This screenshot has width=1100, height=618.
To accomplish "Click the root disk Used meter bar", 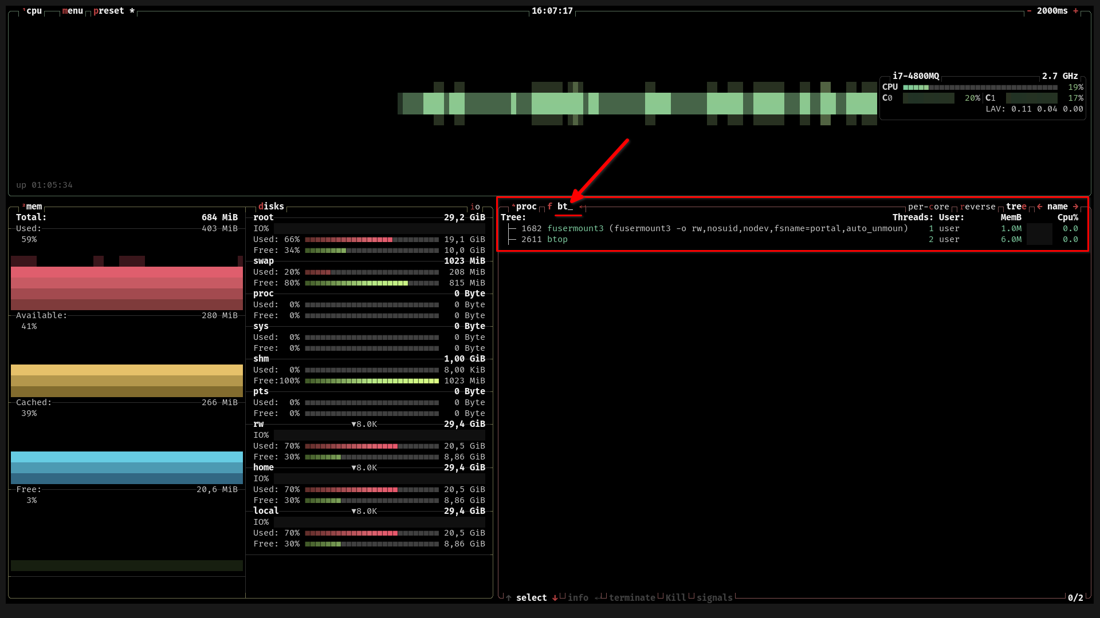I will point(371,240).
